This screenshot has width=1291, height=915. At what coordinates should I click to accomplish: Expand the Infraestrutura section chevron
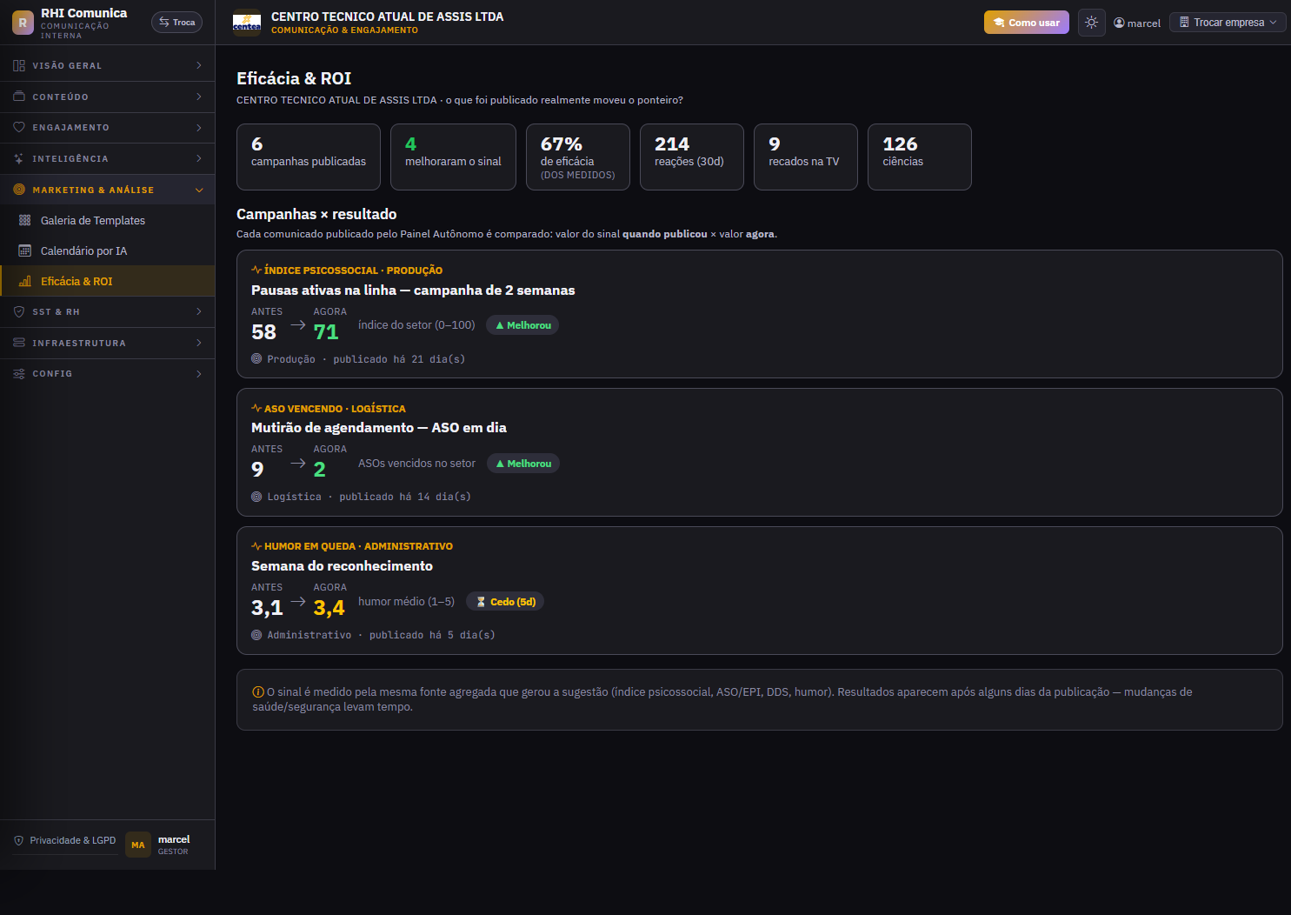pos(199,343)
